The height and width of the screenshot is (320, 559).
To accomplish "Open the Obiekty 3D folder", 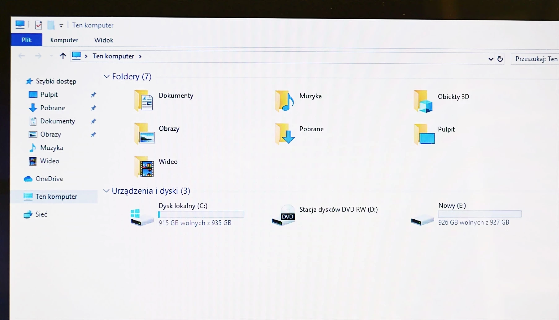I will point(423,101).
